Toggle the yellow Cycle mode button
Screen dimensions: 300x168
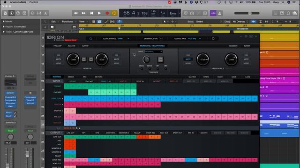(x=114, y=13)
